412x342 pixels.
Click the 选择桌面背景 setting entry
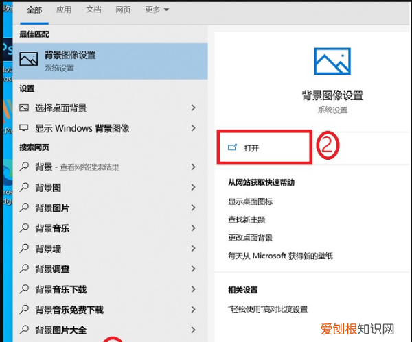tap(110, 108)
